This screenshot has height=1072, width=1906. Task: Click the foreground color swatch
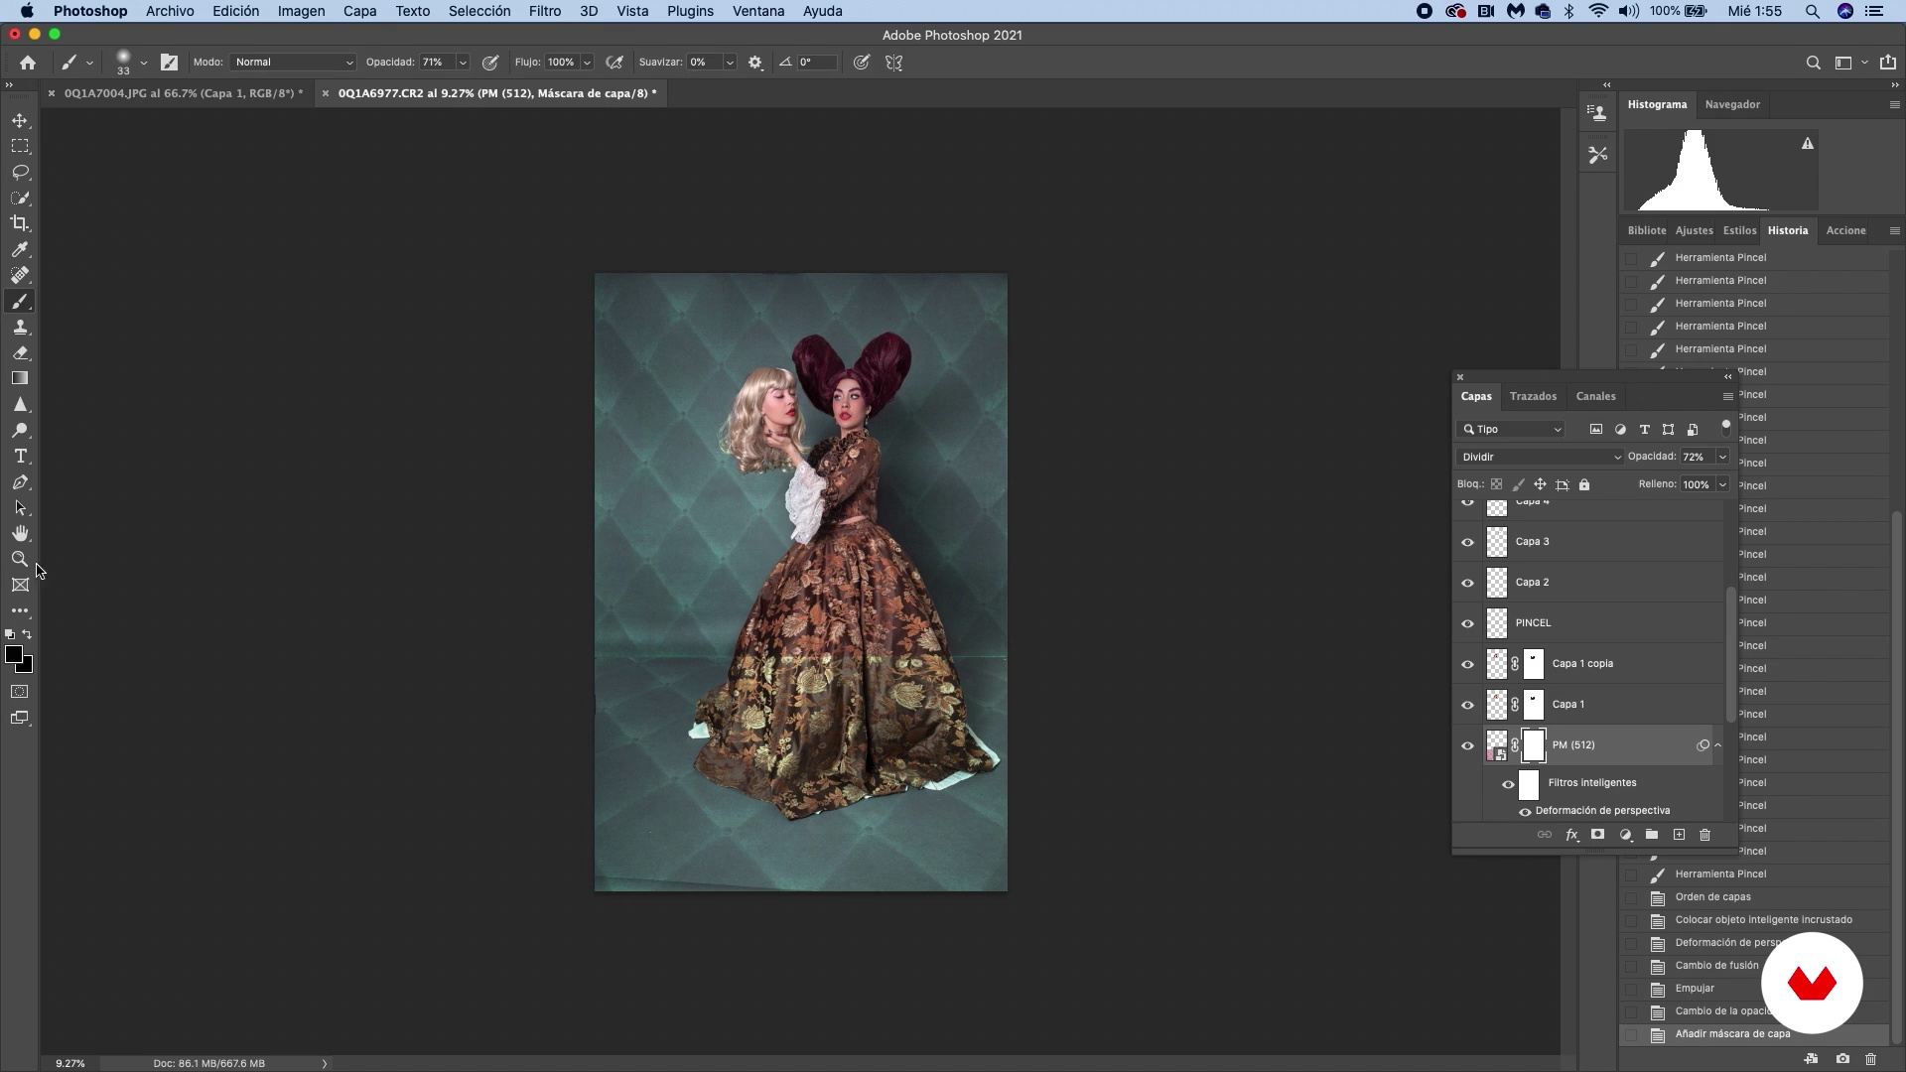pos(14,655)
